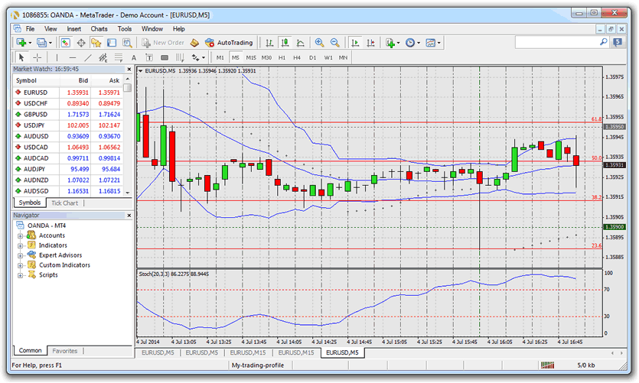Switch to Favorites tab in Navigator

tap(65, 351)
